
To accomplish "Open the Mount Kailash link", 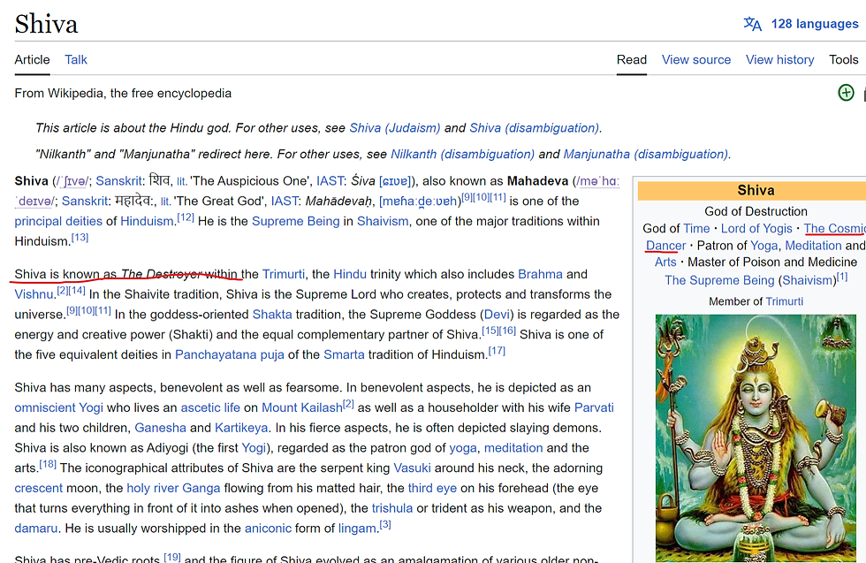I will coord(302,407).
